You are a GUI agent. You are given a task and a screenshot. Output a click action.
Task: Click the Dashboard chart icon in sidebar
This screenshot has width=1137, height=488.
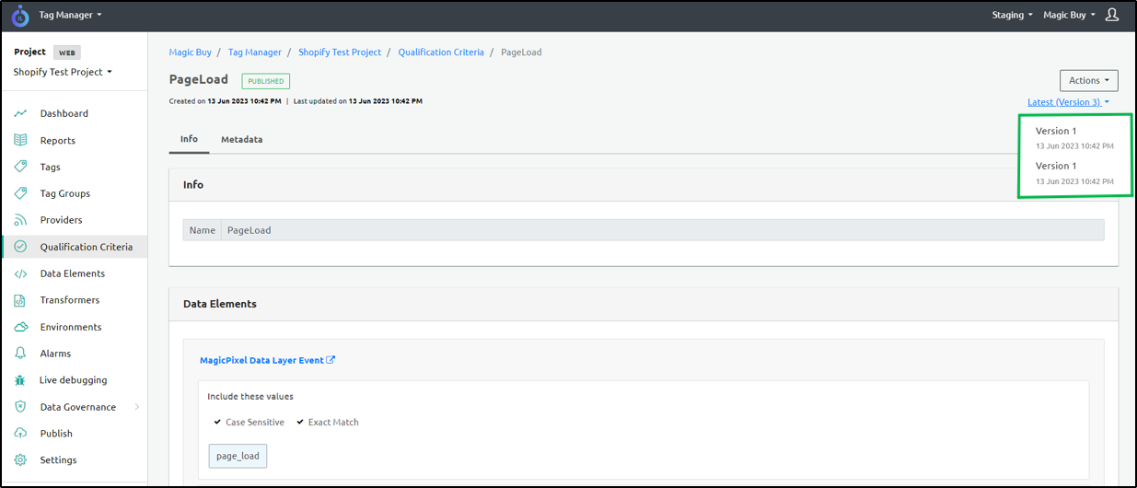tap(20, 113)
